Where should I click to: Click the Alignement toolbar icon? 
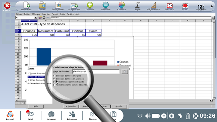153,6
